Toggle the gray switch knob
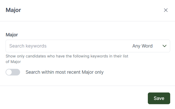This screenshot has width=175, height=109. [9, 72]
